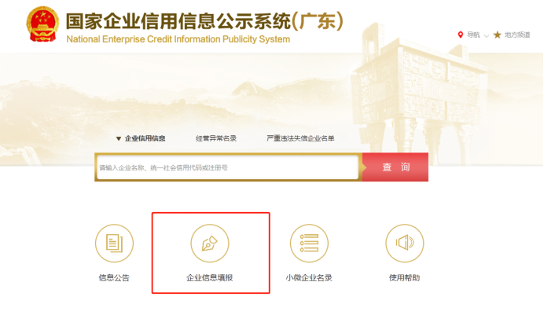The width and height of the screenshot is (544, 326).
Task: Expand the 导航 dropdown chevron
Action: click(487, 35)
